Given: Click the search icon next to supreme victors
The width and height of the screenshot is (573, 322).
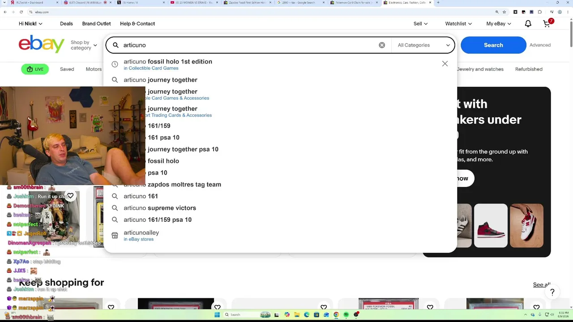Looking at the screenshot, I should pos(115,208).
